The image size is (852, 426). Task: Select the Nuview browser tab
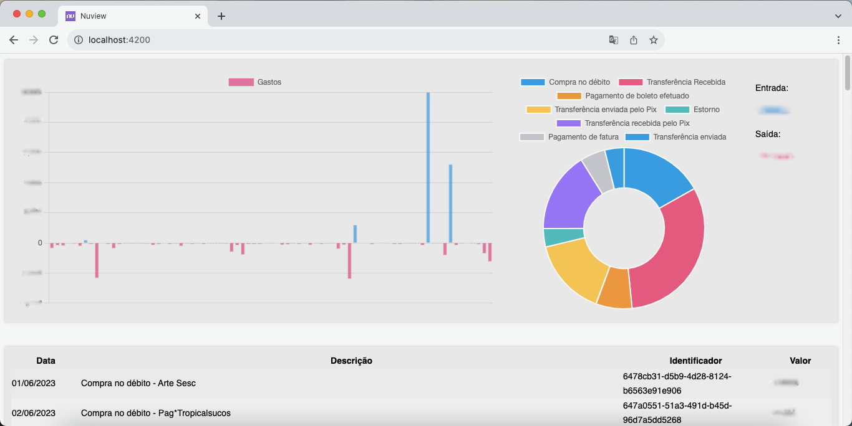pyautogui.click(x=133, y=16)
